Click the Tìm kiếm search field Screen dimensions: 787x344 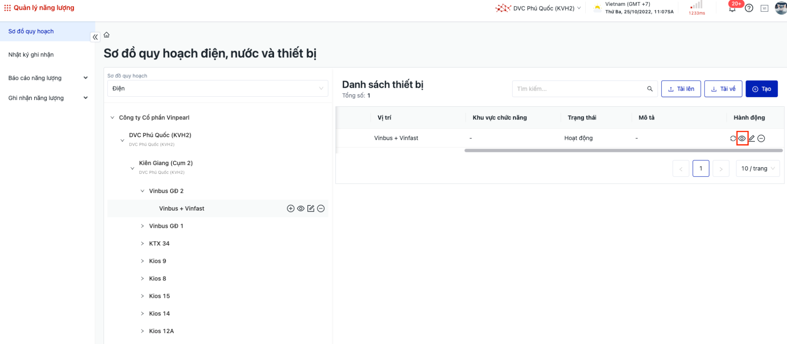point(579,89)
